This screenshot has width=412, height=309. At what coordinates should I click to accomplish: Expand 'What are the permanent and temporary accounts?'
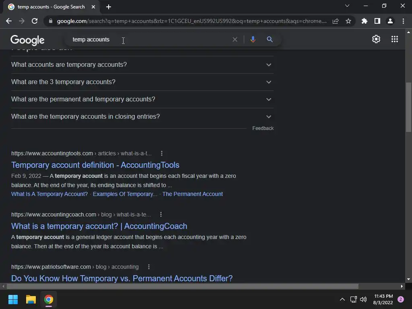pyautogui.click(x=142, y=99)
